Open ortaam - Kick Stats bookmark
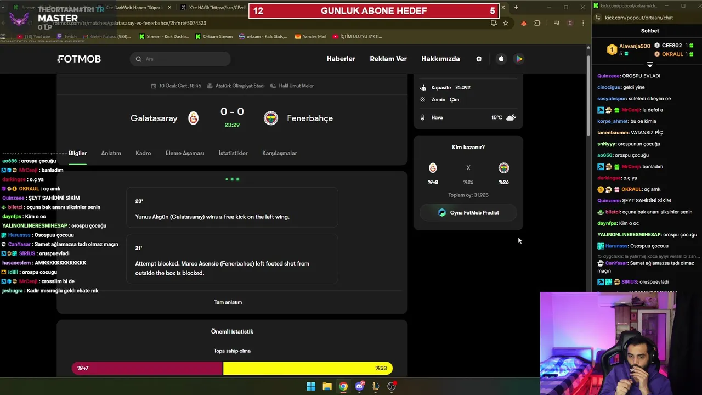Viewport: 702px width, 395px height. click(x=263, y=37)
